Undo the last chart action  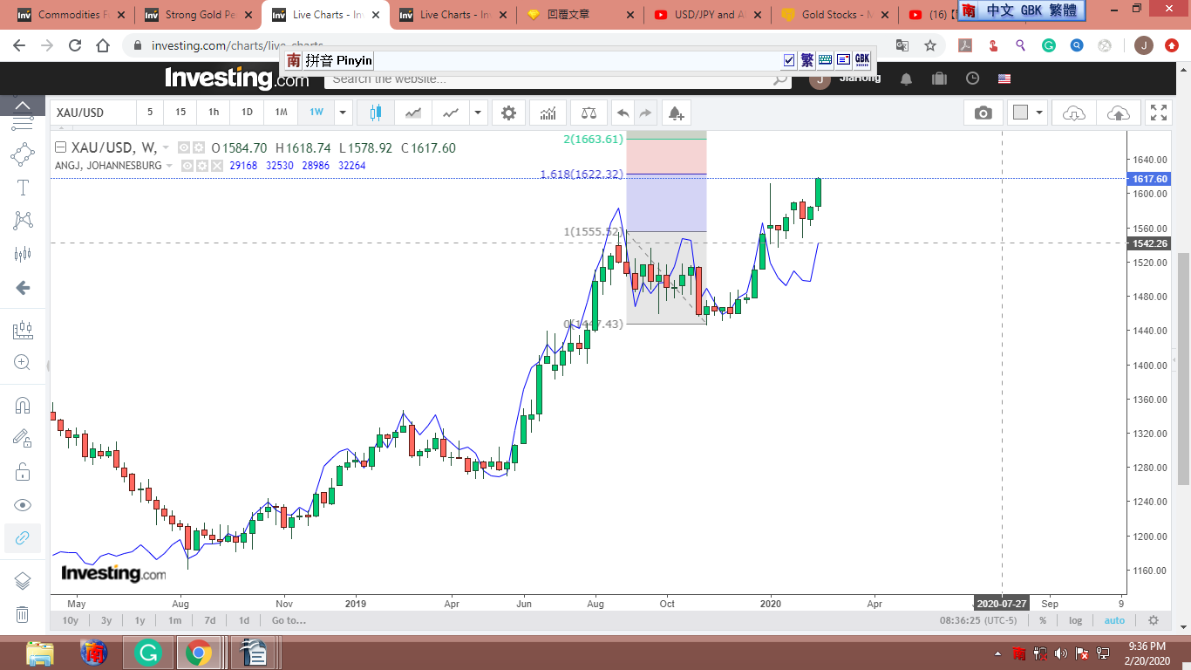pyautogui.click(x=623, y=113)
